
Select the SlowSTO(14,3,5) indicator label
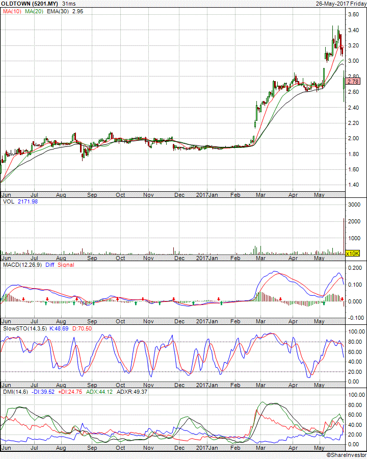(x=24, y=328)
